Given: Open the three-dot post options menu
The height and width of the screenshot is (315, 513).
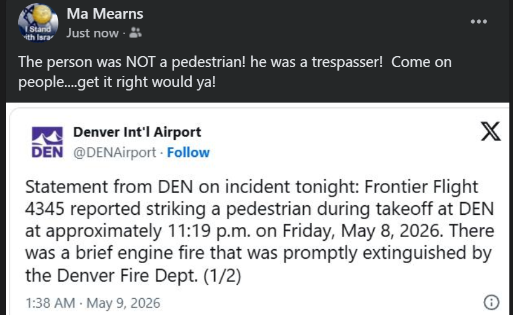Looking at the screenshot, I should [x=479, y=22].
